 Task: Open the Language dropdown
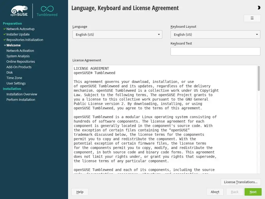coord(117,34)
